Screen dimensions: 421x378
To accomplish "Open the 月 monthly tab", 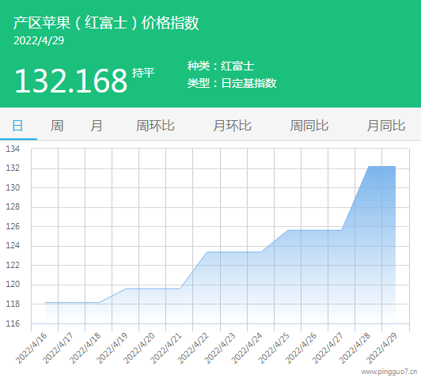I will click(96, 126).
